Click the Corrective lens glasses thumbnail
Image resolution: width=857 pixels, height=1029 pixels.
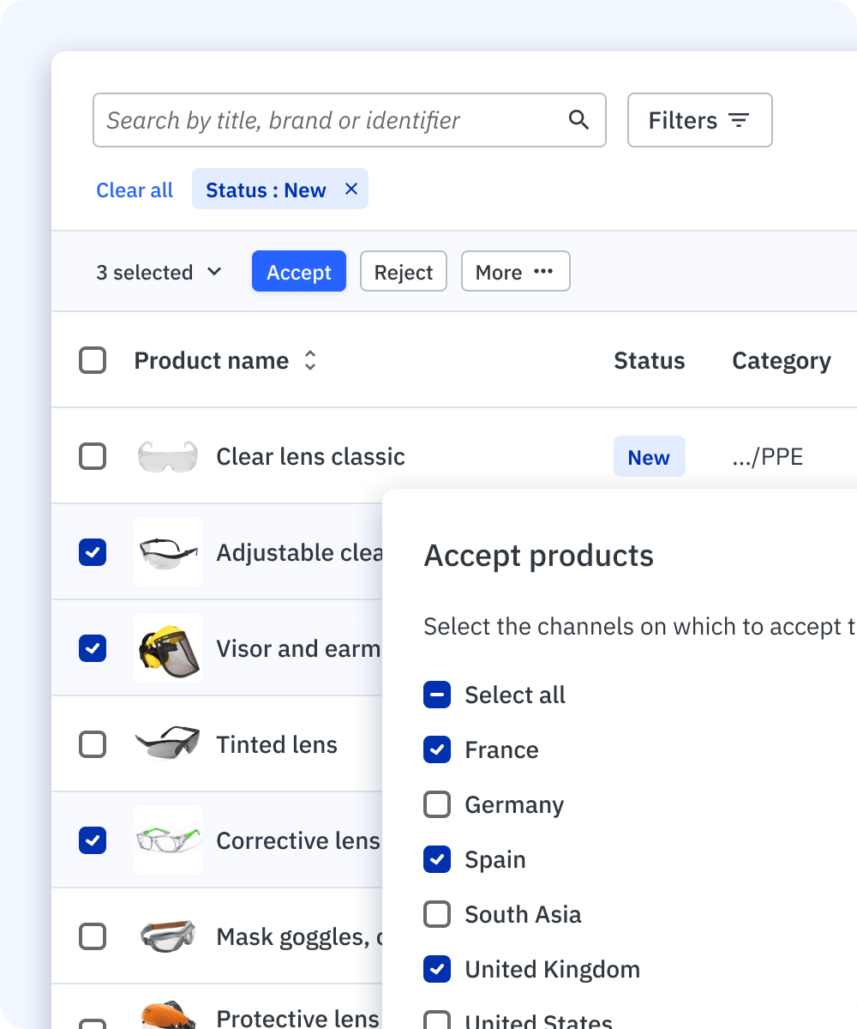pyautogui.click(x=168, y=840)
